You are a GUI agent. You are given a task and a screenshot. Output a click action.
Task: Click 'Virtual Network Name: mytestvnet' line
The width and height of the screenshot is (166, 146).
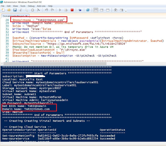click(x=29, y=91)
